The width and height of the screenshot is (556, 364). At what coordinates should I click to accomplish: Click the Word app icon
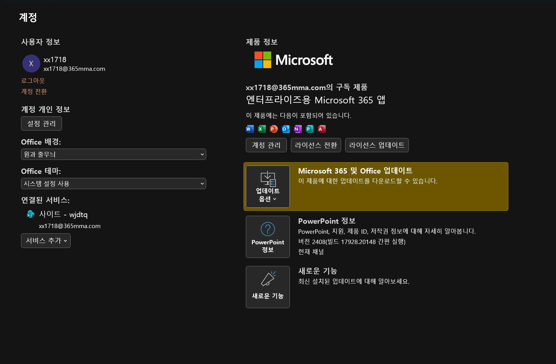250,129
